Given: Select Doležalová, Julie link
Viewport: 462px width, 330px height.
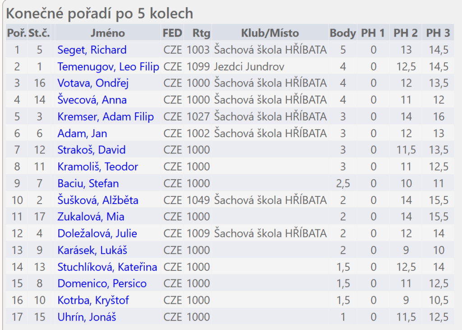Looking at the screenshot, I should pyautogui.click(x=97, y=233).
